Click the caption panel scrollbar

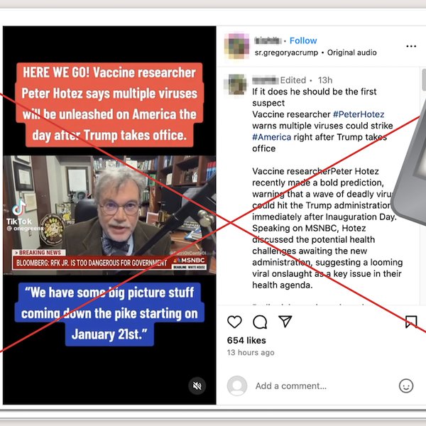(x=424, y=80)
